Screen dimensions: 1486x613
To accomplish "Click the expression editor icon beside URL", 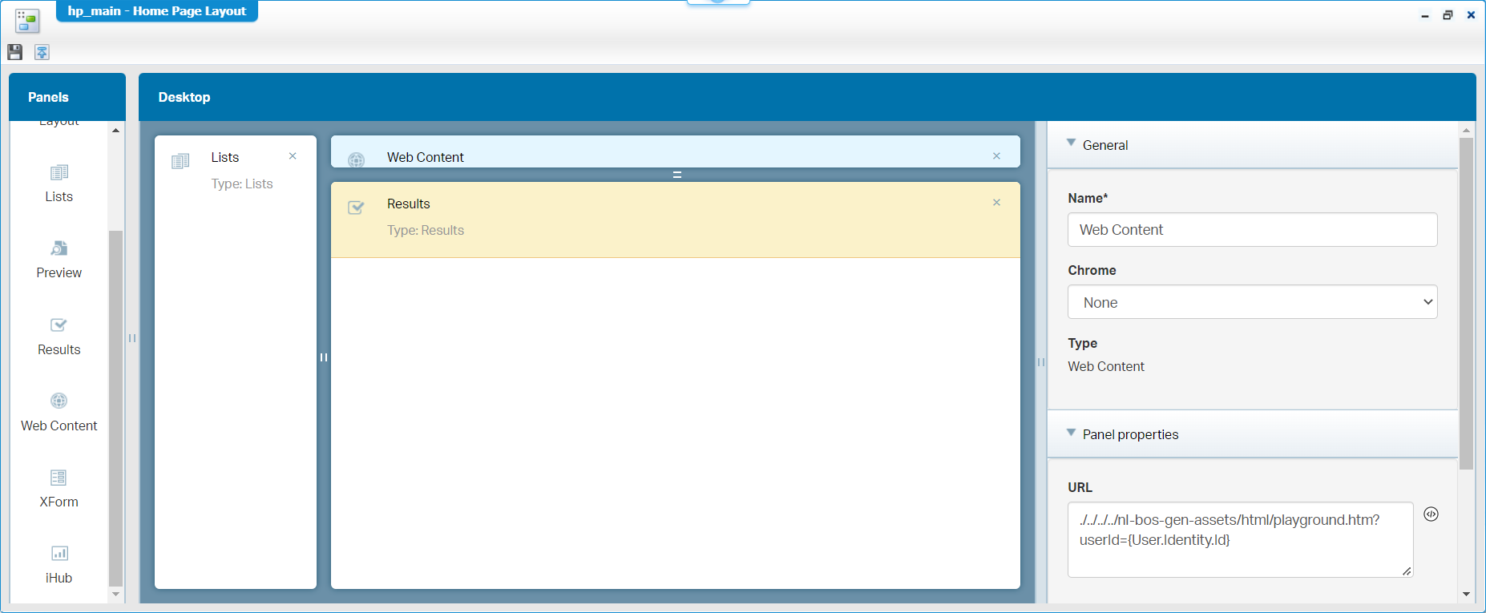I will click(x=1431, y=514).
